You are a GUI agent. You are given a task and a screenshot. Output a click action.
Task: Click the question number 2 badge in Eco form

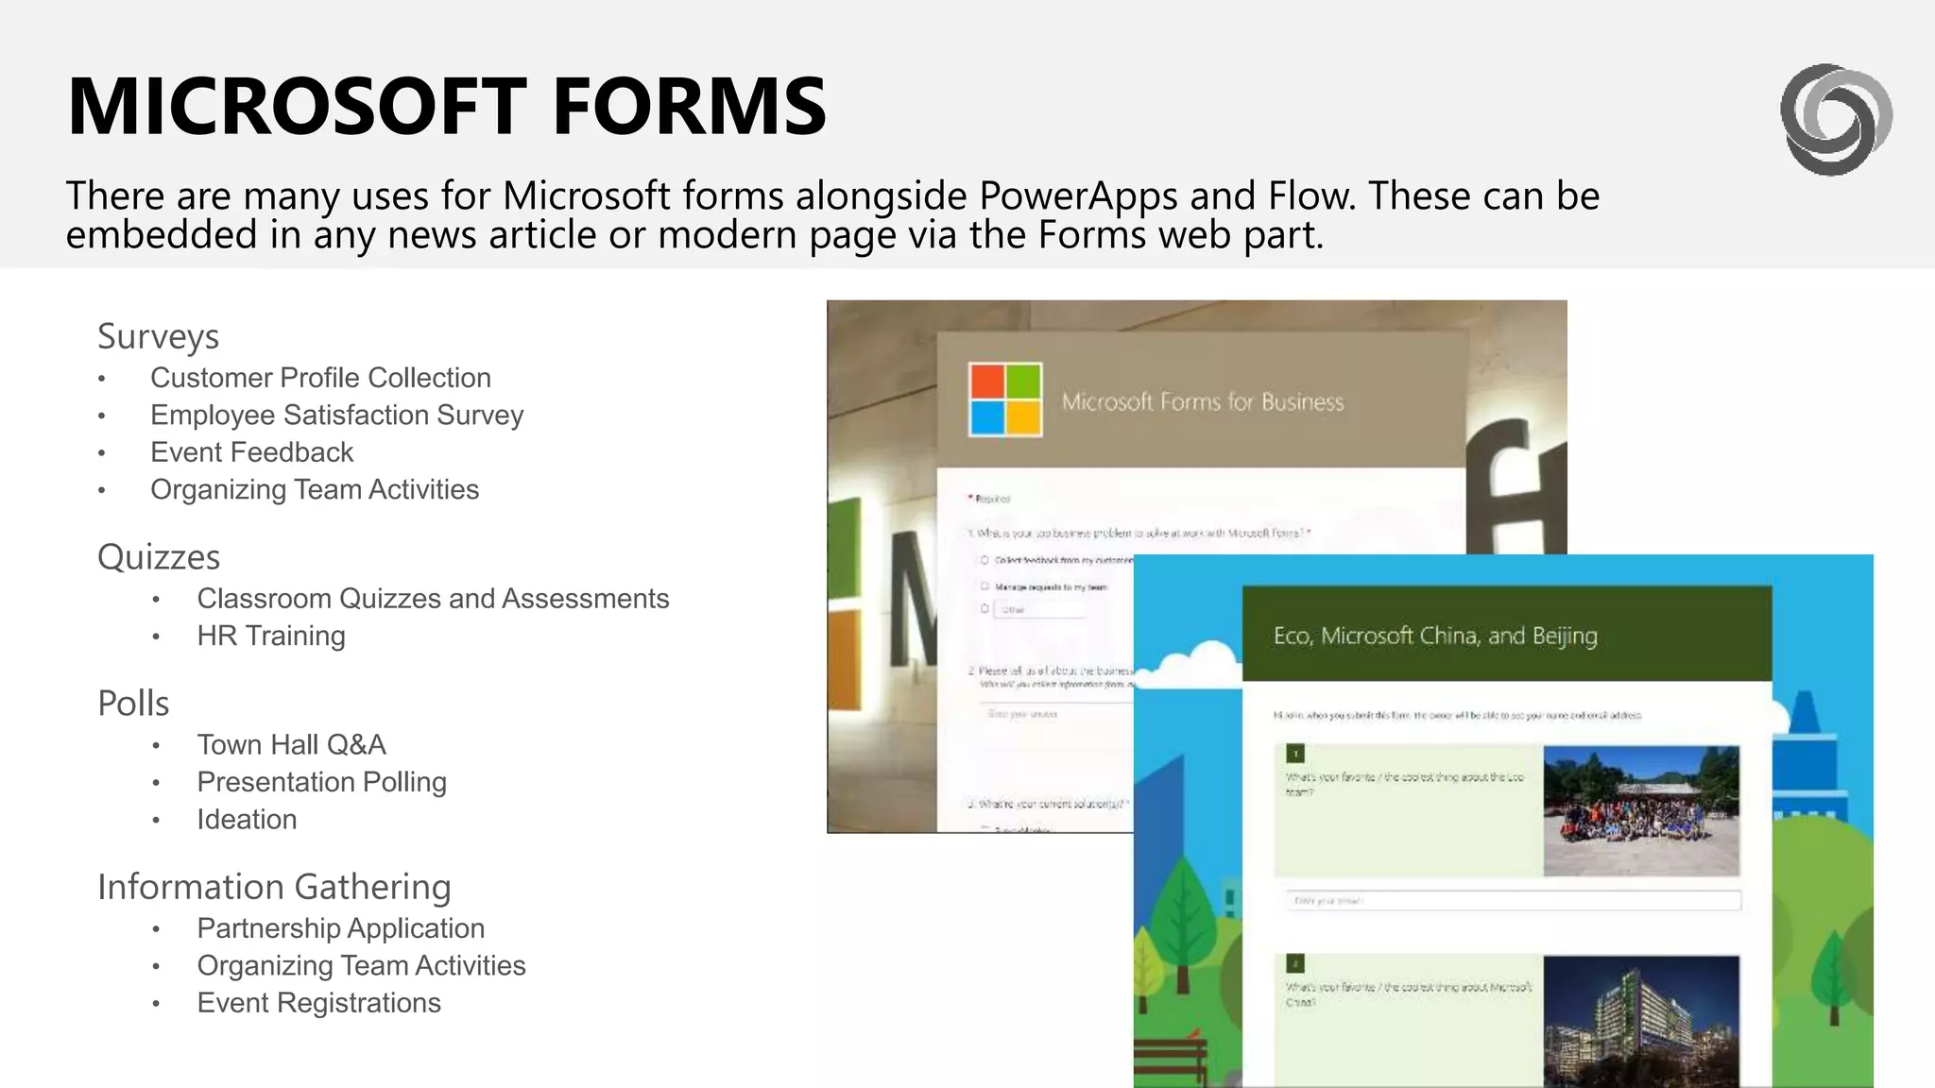pos(1295,963)
